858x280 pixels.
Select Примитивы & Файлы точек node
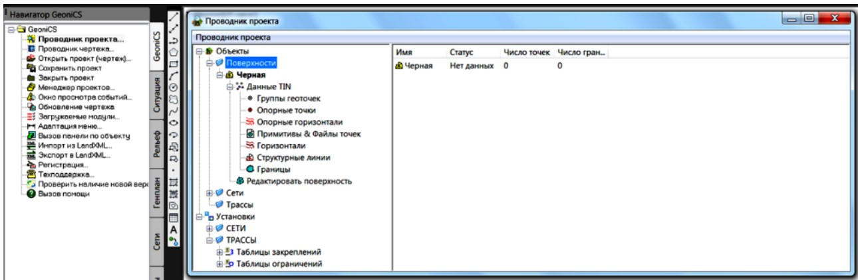click(309, 134)
